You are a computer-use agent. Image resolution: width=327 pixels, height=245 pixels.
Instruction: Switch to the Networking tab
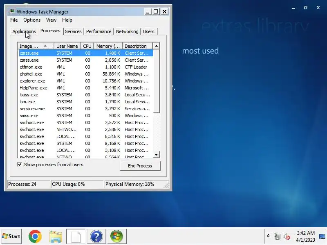coord(127,31)
